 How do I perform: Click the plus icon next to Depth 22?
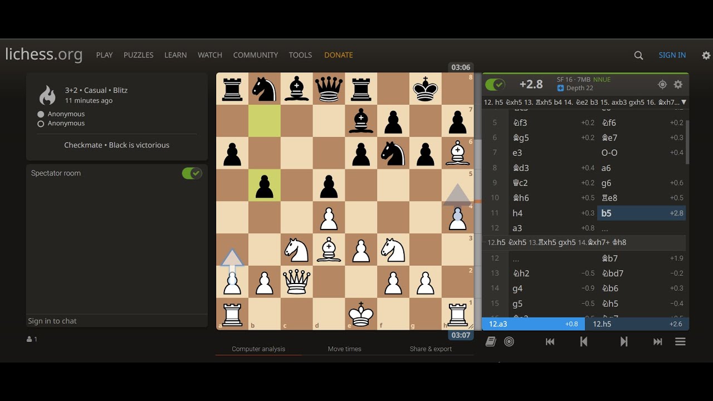[560, 88]
